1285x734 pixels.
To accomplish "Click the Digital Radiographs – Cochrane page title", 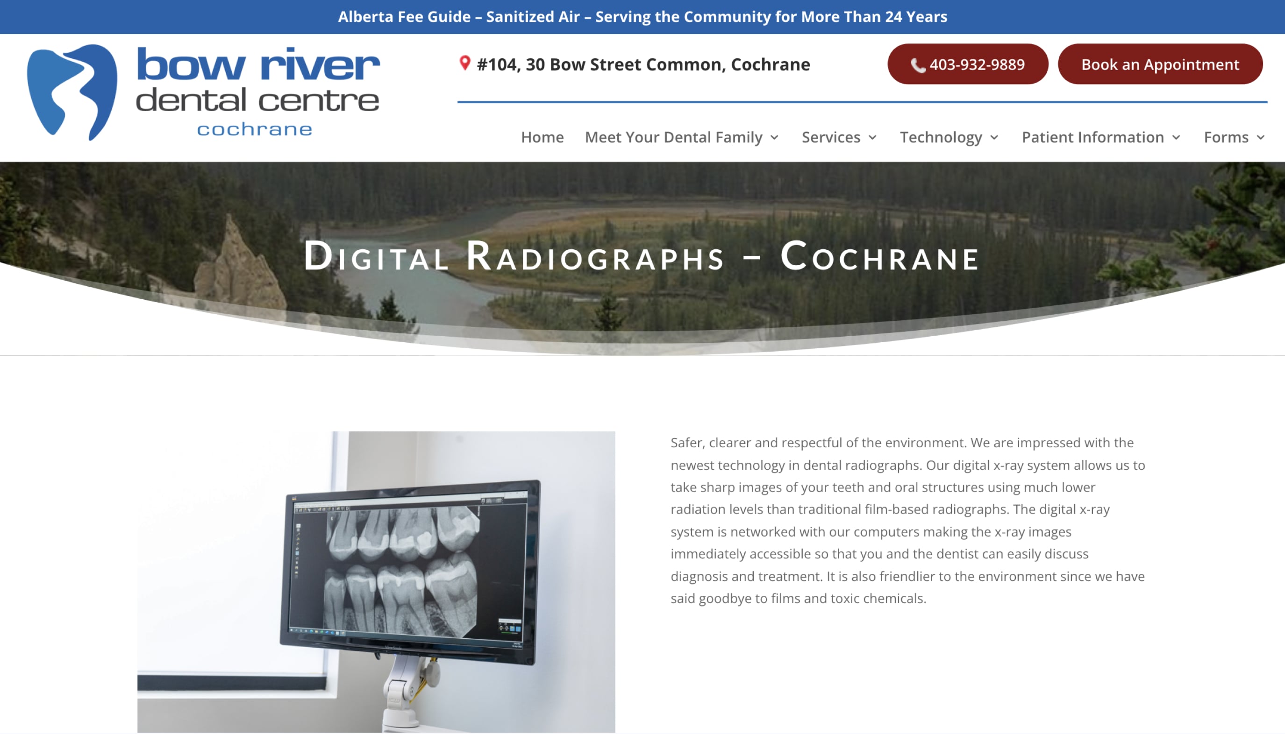I will [641, 258].
